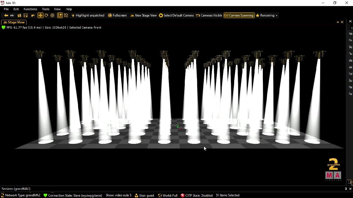Viewport: 353px width, 198px height.
Task: Create a New Stage View
Action: (x=143, y=15)
